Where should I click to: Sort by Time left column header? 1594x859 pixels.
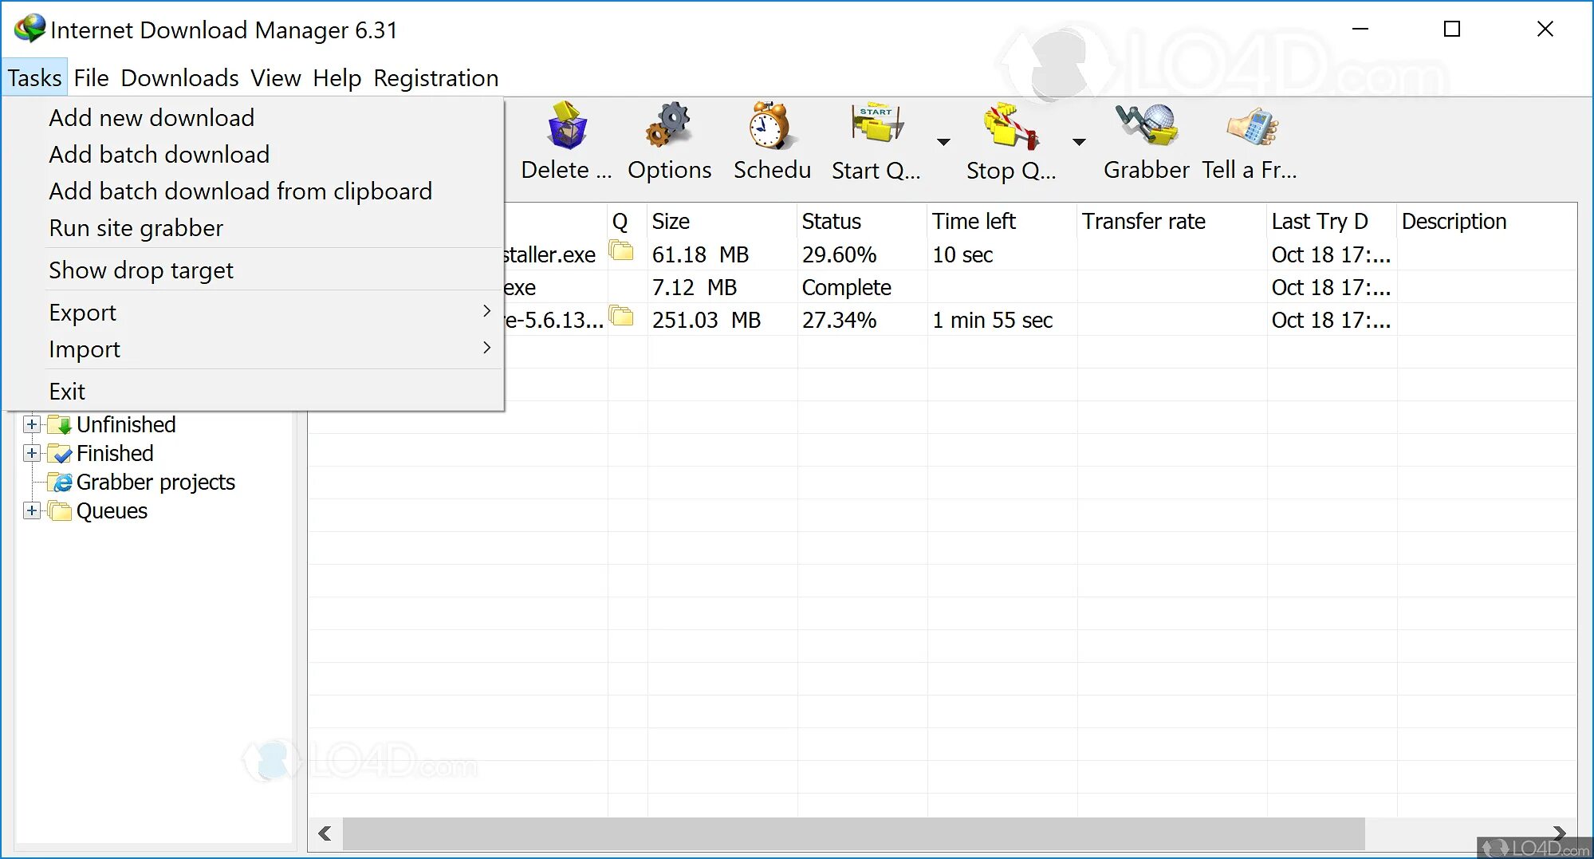coord(1002,221)
